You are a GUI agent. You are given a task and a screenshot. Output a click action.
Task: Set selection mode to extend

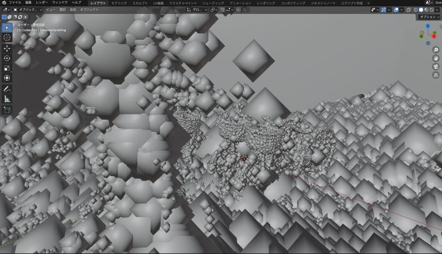pos(10,17)
